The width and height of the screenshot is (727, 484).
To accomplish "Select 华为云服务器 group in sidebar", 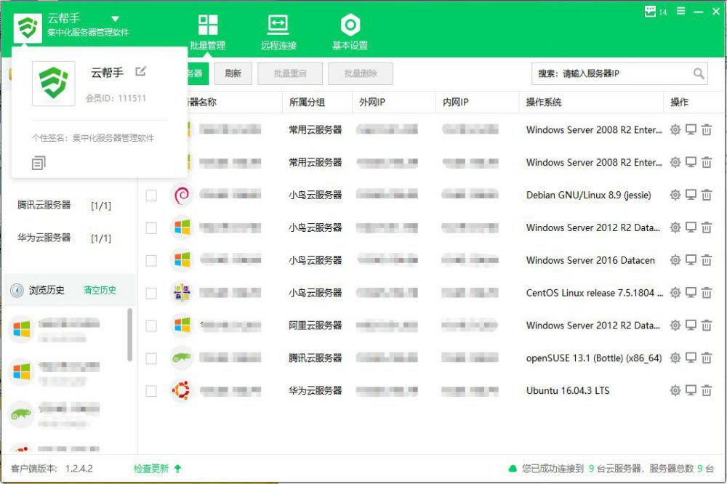I will click(x=64, y=238).
